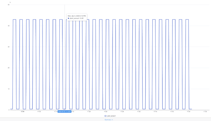
Task: Click the percent unit label above the y-axis
Action: coord(10,2)
